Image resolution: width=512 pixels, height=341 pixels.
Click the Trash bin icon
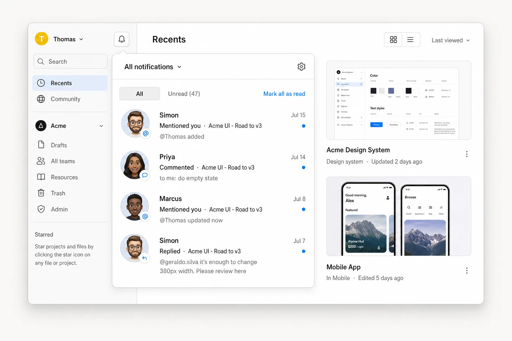[x=41, y=193]
